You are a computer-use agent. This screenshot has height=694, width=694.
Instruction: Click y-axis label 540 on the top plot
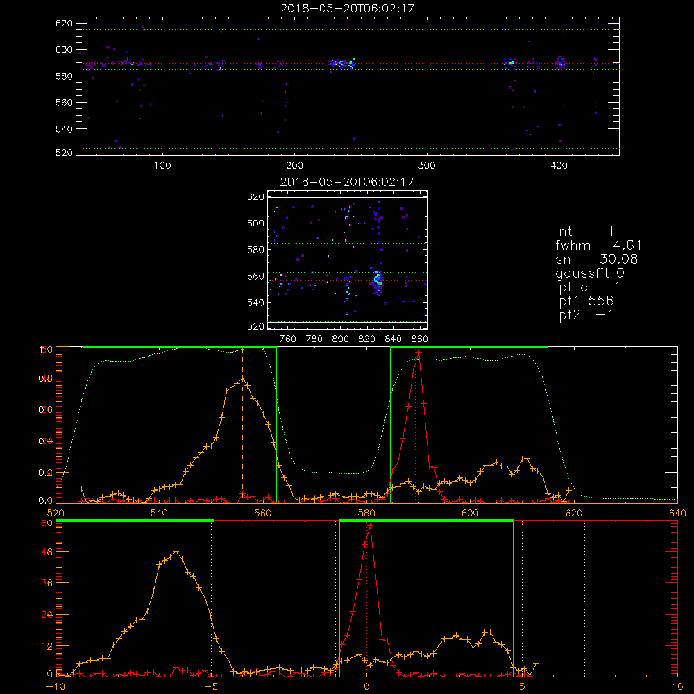pyautogui.click(x=64, y=129)
